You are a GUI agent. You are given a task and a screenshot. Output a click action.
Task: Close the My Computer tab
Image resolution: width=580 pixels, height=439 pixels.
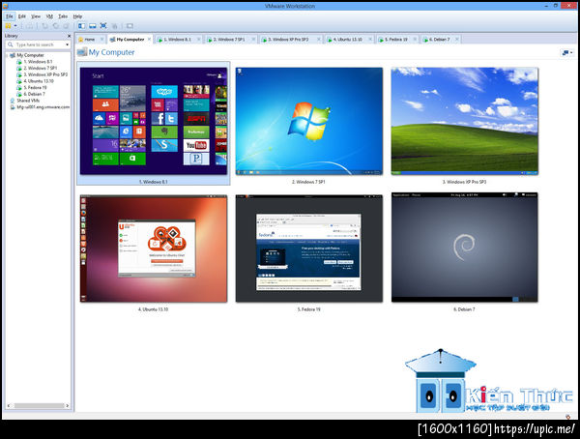click(150, 39)
